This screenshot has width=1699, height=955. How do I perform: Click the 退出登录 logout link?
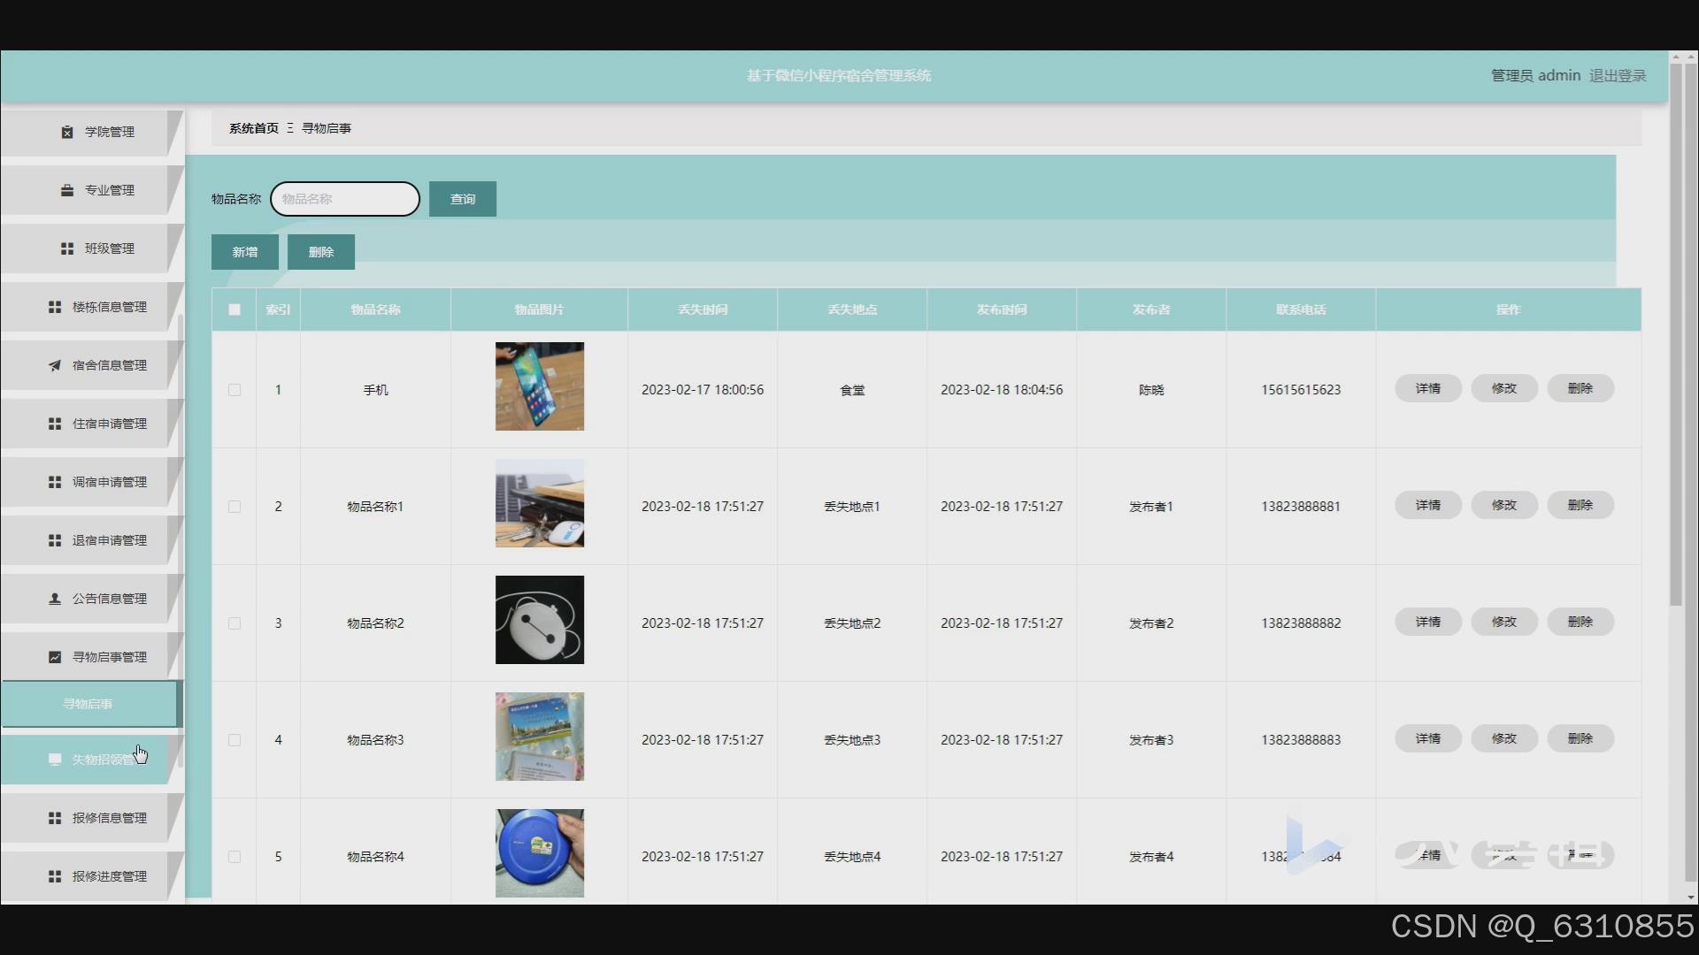pyautogui.click(x=1617, y=76)
